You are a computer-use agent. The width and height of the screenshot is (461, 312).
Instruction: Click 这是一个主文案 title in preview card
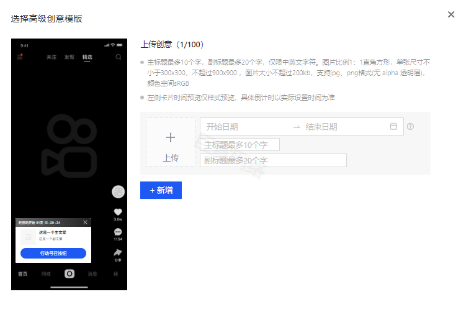(x=53, y=232)
